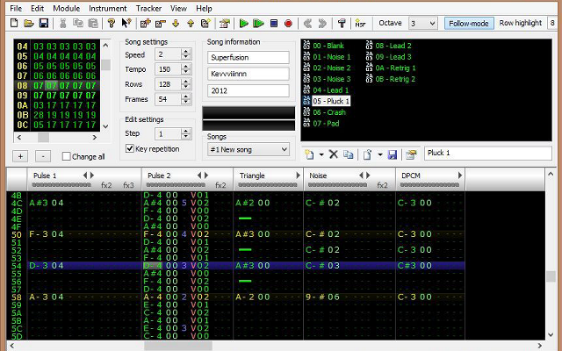Click the minus frame button
562x351 pixels.
coord(43,156)
